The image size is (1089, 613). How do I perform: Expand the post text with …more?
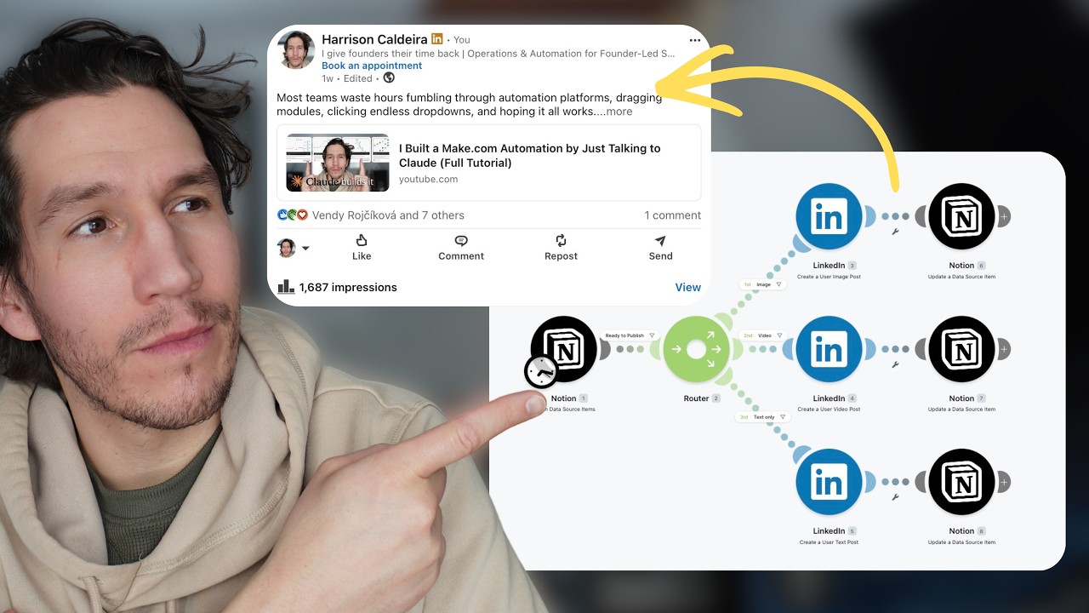[615, 112]
